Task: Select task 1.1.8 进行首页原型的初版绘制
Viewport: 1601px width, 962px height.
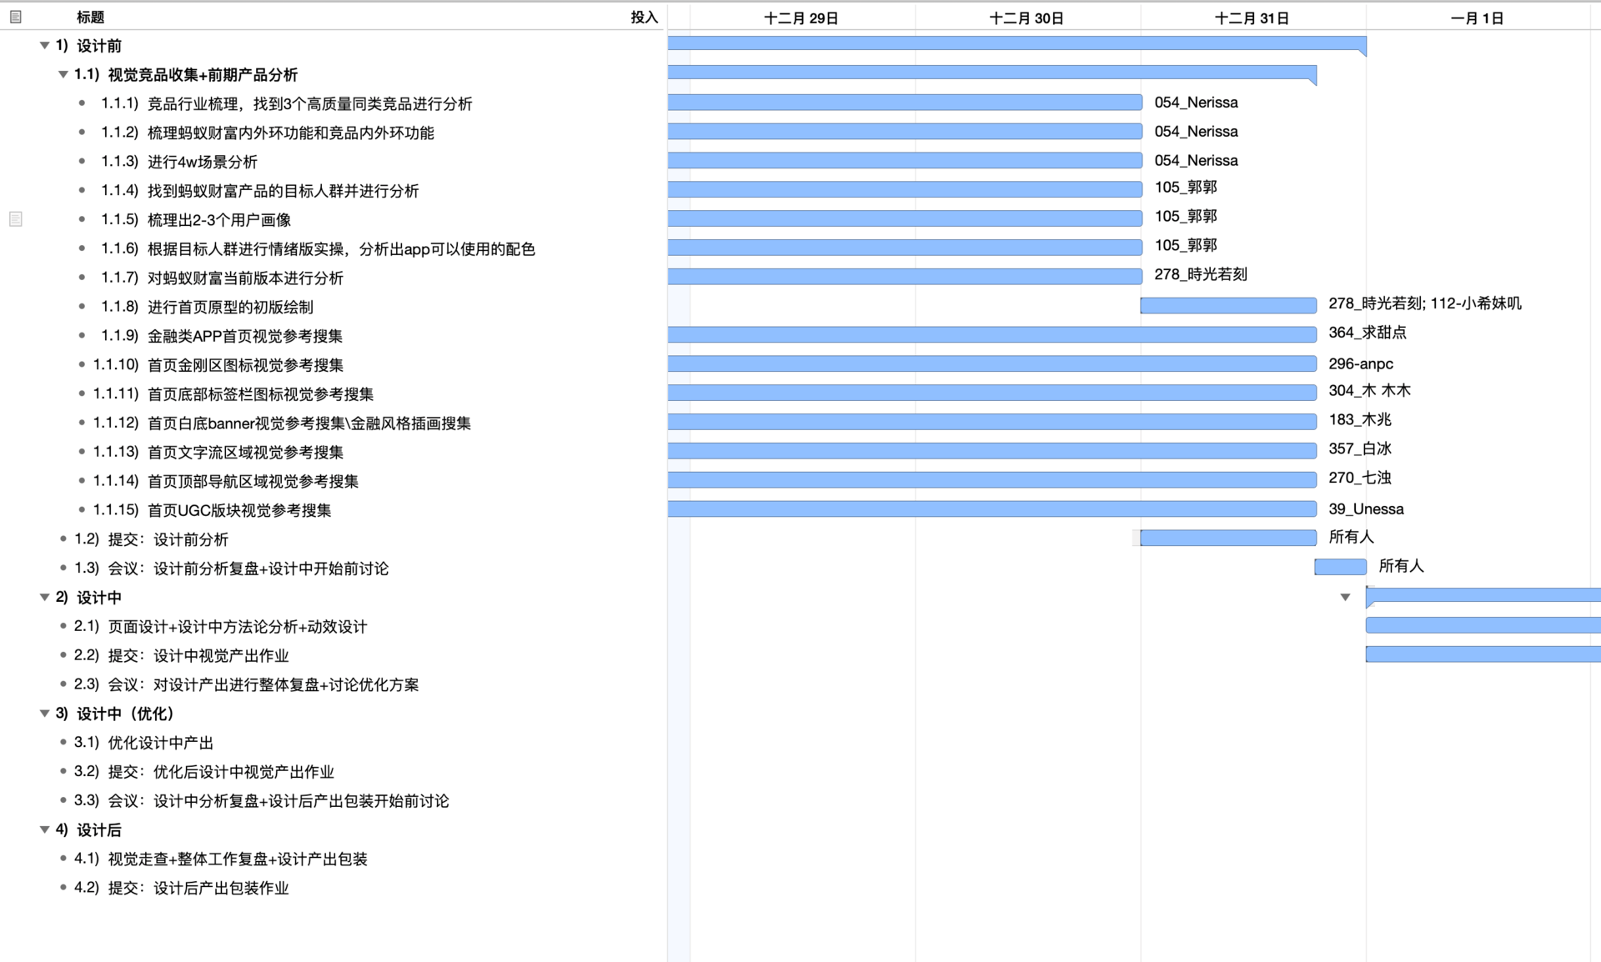Action: [x=230, y=307]
